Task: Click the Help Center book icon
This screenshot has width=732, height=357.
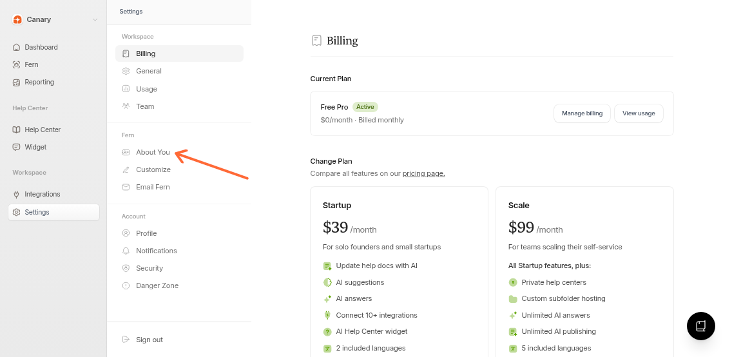Action: [17, 130]
